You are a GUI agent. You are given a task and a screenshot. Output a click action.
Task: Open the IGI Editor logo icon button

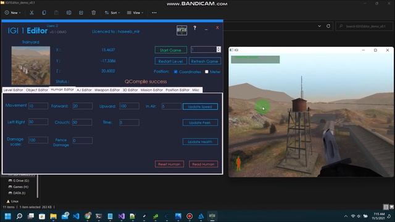181,30
